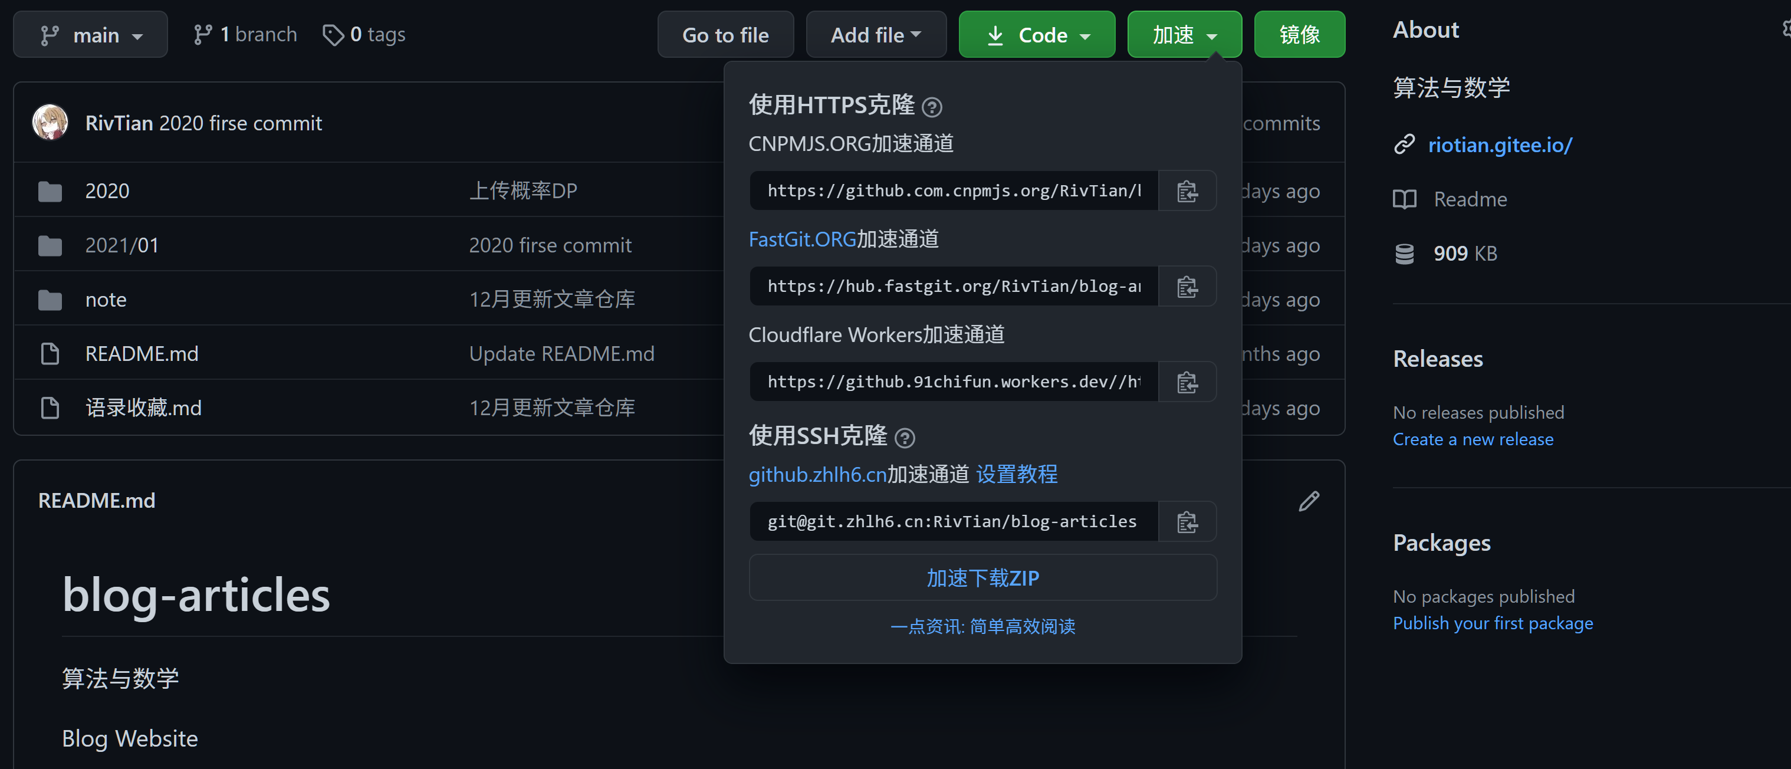Click the SSH clone help question icon
This screenshot has width=1791, height=769.
coord(905,438)
